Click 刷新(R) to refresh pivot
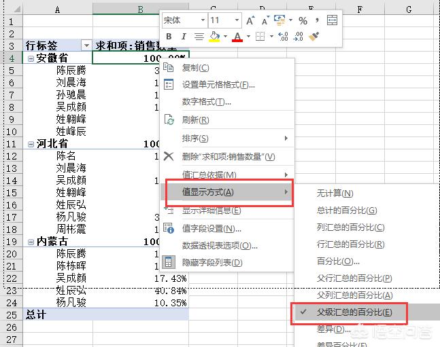Image resolution: width=440 pixels, height=347 pixels. coord(227,120)
